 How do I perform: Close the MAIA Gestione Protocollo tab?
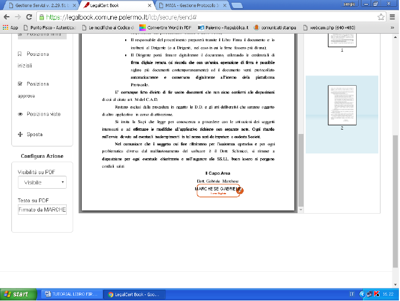(x=225, y=5)
